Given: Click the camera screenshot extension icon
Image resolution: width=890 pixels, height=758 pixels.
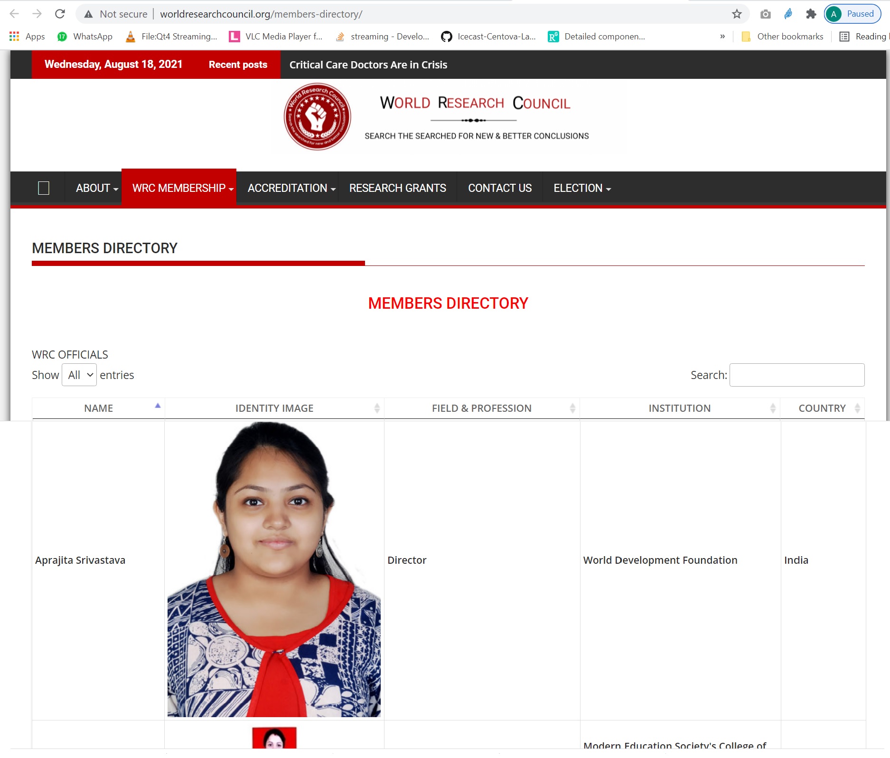Looking at the screenshot, I should click(x=765, y=14).
